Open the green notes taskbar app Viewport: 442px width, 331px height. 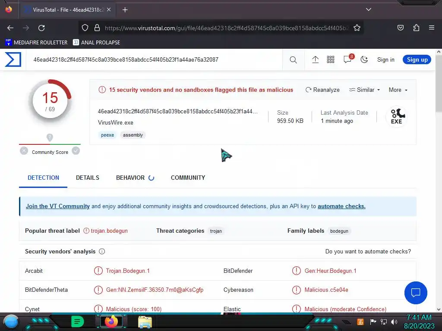click(78, 322)
